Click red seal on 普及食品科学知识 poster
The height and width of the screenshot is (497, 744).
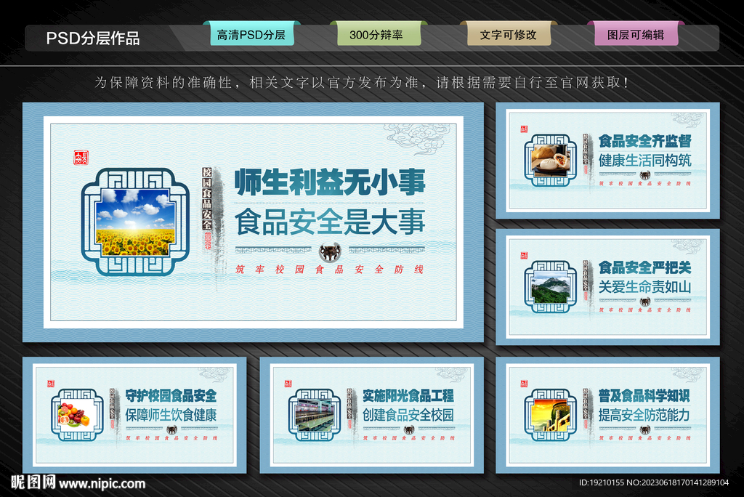tap(524, 384)
